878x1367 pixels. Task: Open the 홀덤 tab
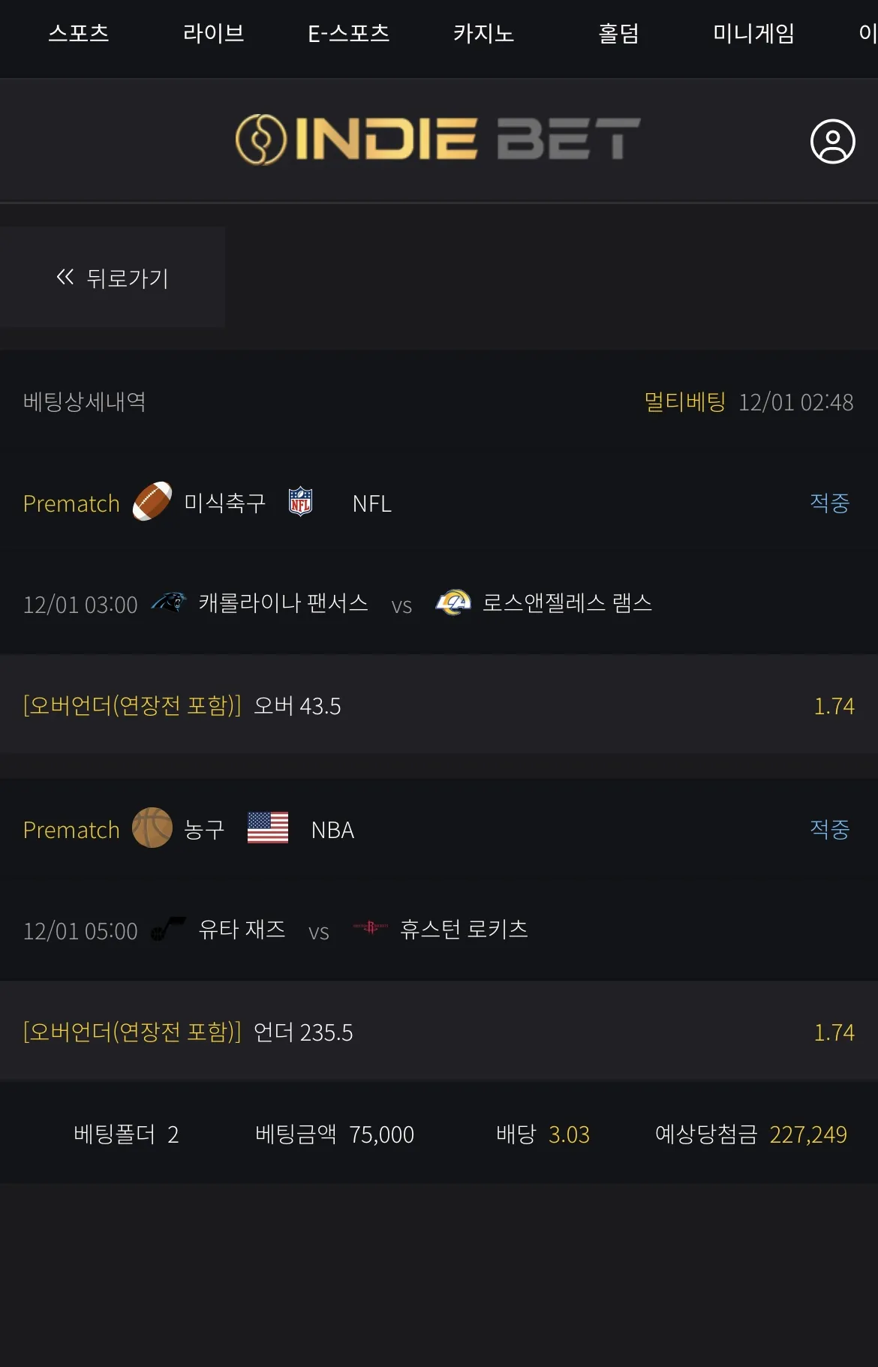(x=619, y=34)
